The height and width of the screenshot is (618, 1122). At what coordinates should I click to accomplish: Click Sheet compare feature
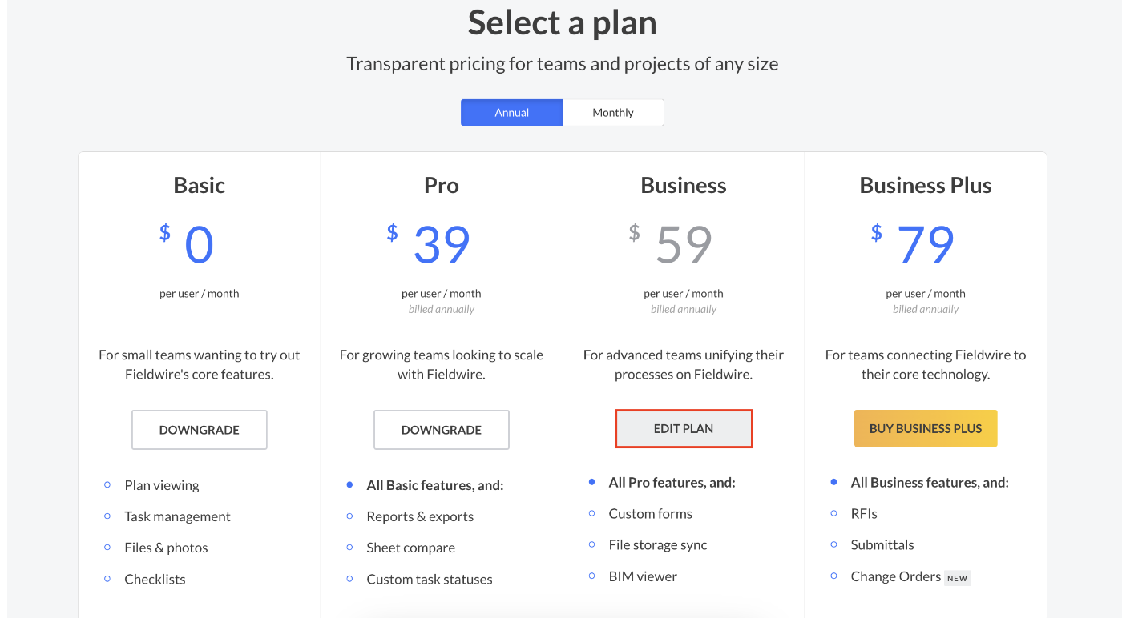[x=411, y=548]
